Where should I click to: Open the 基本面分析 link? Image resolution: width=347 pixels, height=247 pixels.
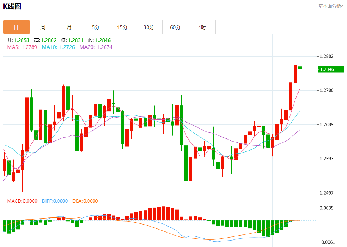point(331,6)
